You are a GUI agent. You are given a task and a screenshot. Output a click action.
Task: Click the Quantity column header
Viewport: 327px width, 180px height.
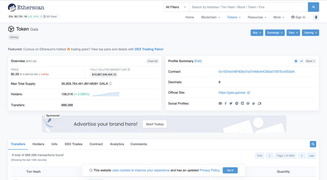coord(283,172)
